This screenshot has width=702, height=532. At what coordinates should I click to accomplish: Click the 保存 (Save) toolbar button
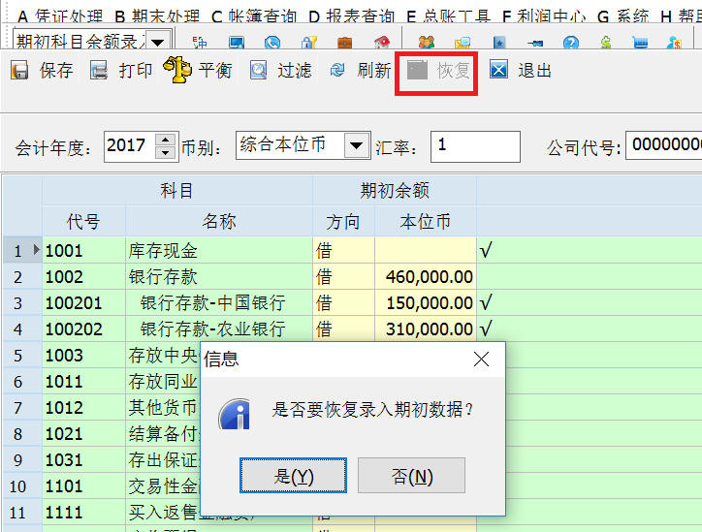42,71
